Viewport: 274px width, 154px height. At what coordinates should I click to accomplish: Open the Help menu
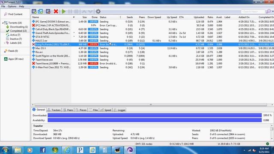coord(21,6)
